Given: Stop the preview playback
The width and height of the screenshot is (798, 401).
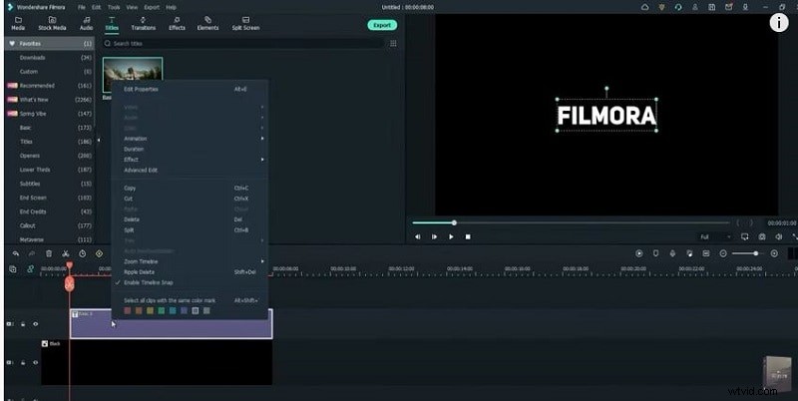Looking at the screenshot, I should pos(468,237).
